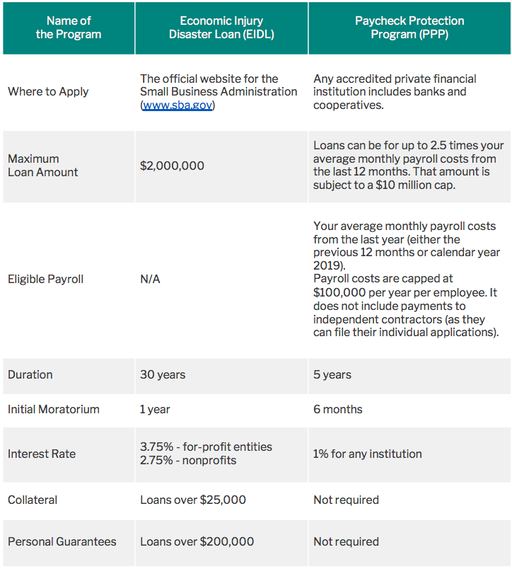
Task: Open the www.sba.gov link
Action: tap(178, 105)
